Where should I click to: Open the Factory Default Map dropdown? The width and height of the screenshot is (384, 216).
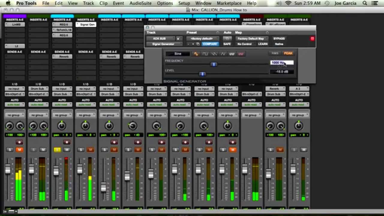coord(251,39)
